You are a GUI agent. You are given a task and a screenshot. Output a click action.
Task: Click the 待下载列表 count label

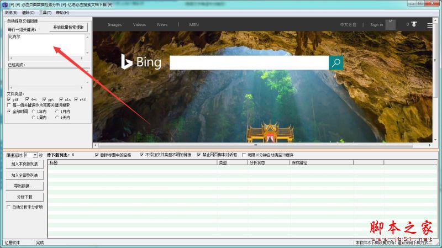coord(61,155)
